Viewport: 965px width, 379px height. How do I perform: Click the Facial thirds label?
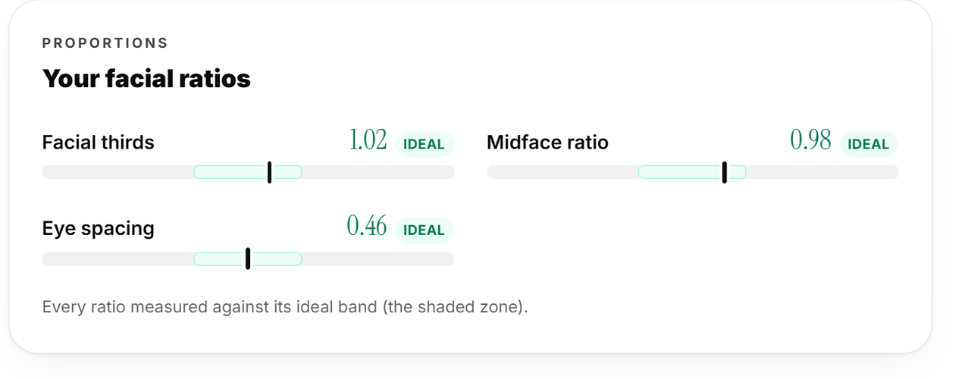[99, 143]
